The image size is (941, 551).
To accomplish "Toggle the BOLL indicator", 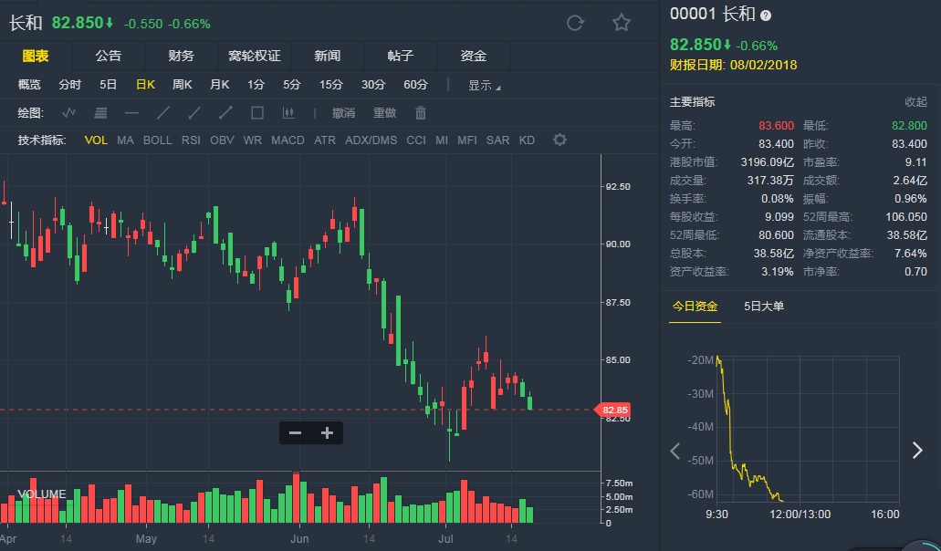I will (x=157, y=140).
